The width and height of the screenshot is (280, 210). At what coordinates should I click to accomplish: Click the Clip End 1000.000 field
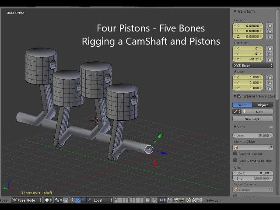pos(253,178)
